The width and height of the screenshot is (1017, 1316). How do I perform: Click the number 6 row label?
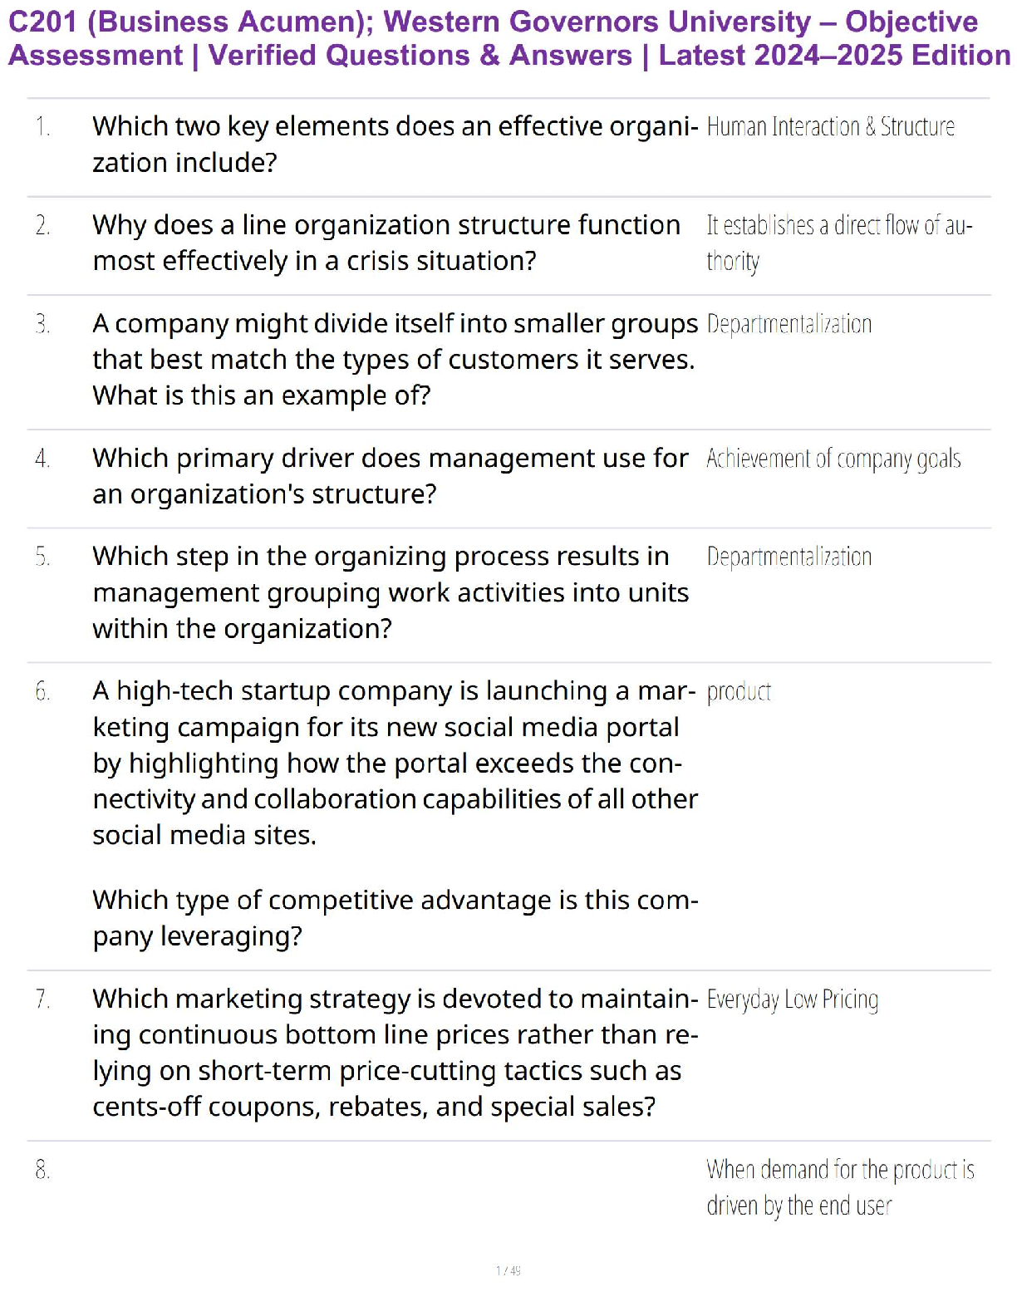42,691
